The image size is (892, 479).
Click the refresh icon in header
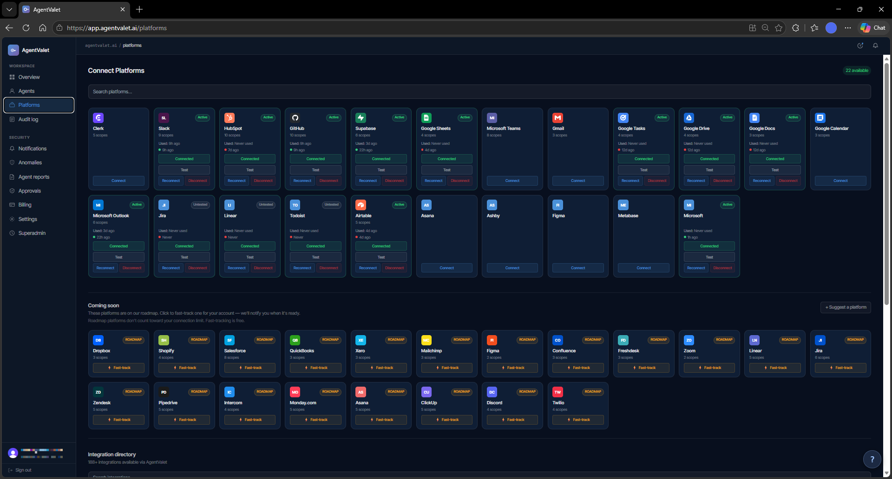[x=860, y=45]
